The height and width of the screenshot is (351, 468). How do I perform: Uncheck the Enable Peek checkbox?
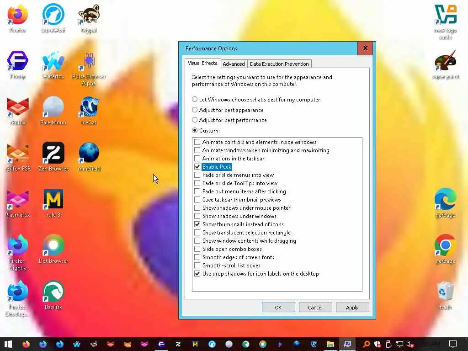197,166
